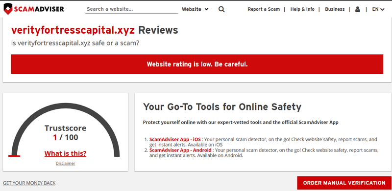Click the low rating warning banner
This screenshot has height=191, width=392.
[x=197, y=64]
